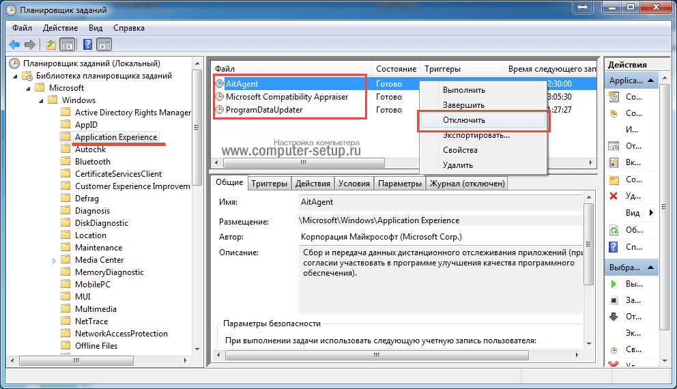This screenshot has width=677, height=389.
Task: Click the green Refresh icon in Actions pane
Action: 614,230
